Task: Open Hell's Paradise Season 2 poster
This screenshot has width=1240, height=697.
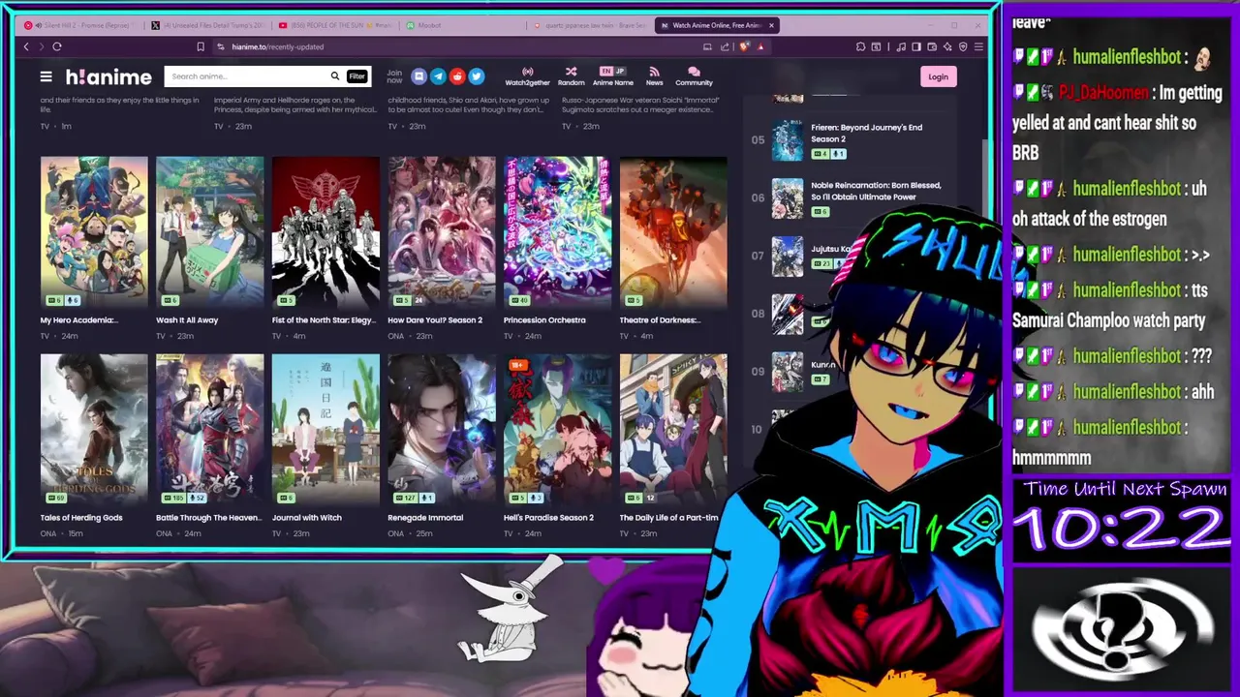Action: (x=557, y=429)
